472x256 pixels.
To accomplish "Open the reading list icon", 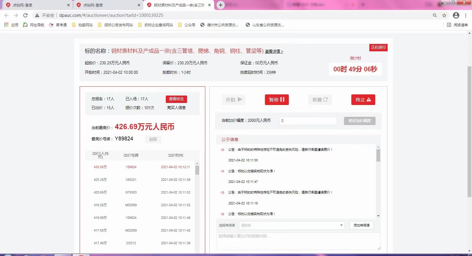I will click(449, 25).
